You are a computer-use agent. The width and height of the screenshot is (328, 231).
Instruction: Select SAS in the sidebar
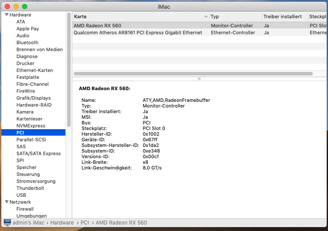21,146
